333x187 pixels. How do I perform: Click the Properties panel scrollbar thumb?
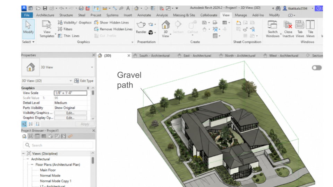pyautogui.click(x=93, y=93)
